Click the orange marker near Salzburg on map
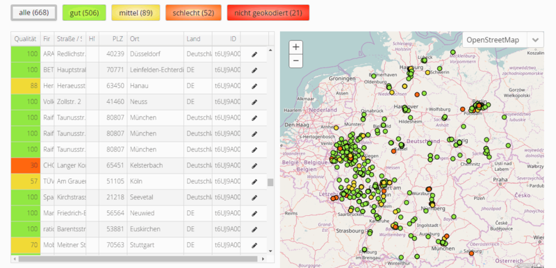Viewport: 556px width, 268px height. click(471, 253)
